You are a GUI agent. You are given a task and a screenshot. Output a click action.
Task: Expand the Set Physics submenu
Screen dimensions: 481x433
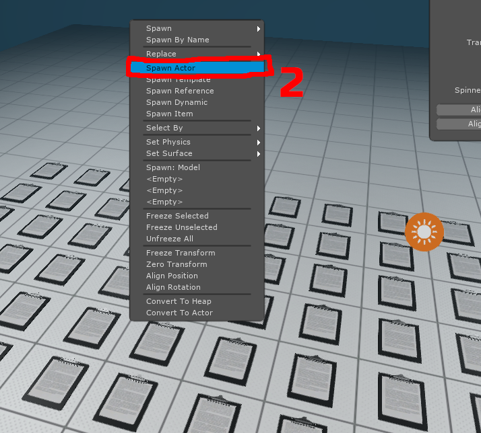197,142
